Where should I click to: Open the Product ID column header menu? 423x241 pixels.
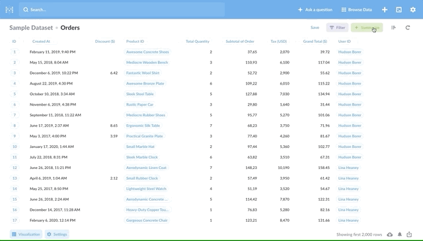tap(135, 41)
